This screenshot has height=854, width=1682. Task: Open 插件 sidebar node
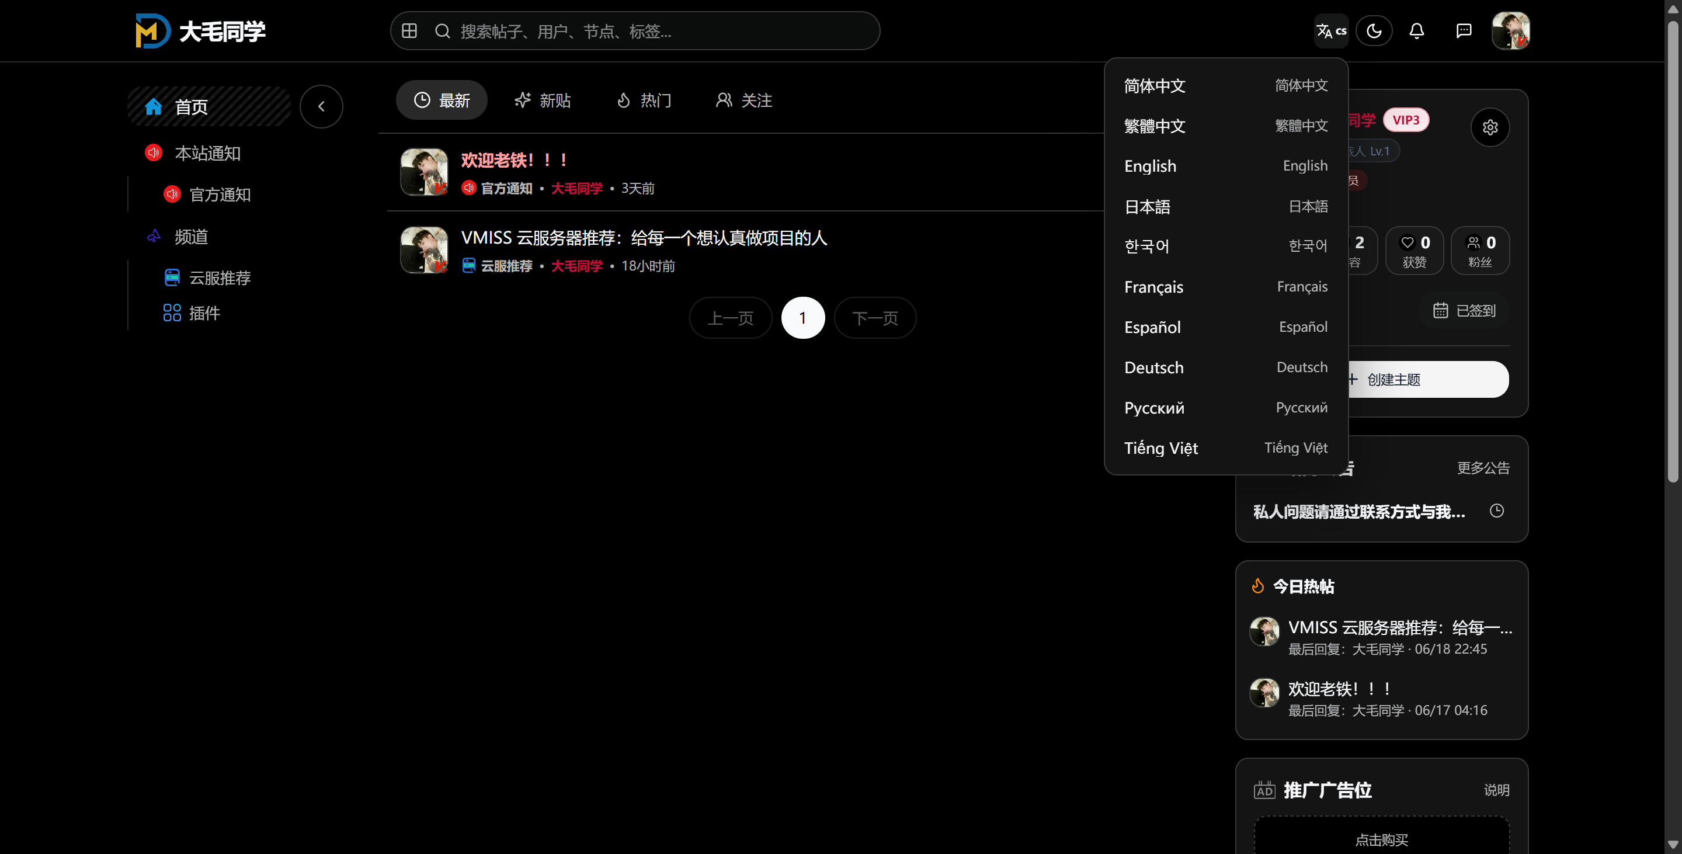pos(204,314)
